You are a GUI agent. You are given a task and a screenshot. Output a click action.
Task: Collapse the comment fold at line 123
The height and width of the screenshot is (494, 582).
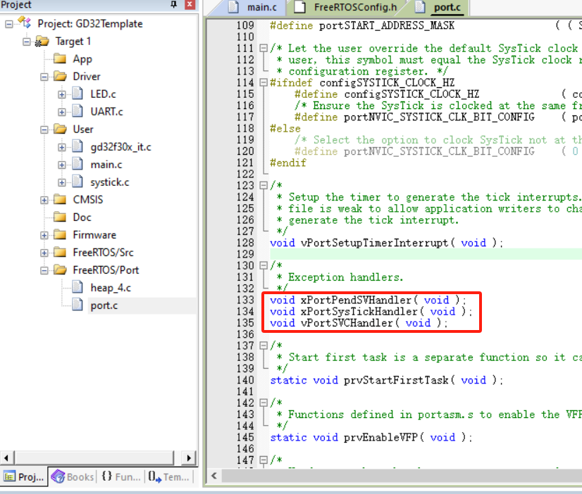(264, 185)
